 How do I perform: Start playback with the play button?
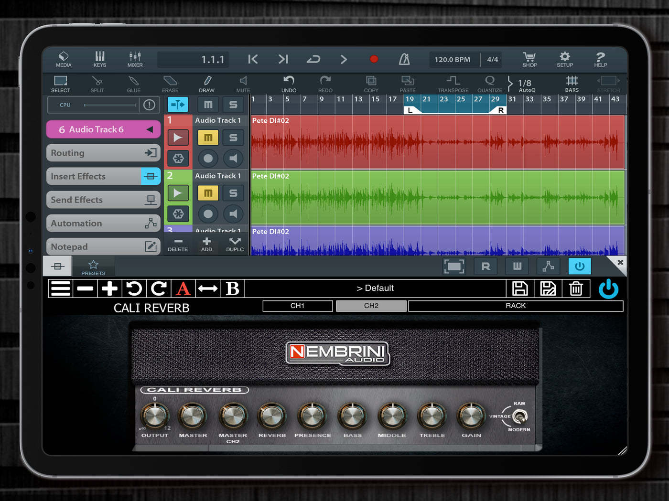pos(344,59)
